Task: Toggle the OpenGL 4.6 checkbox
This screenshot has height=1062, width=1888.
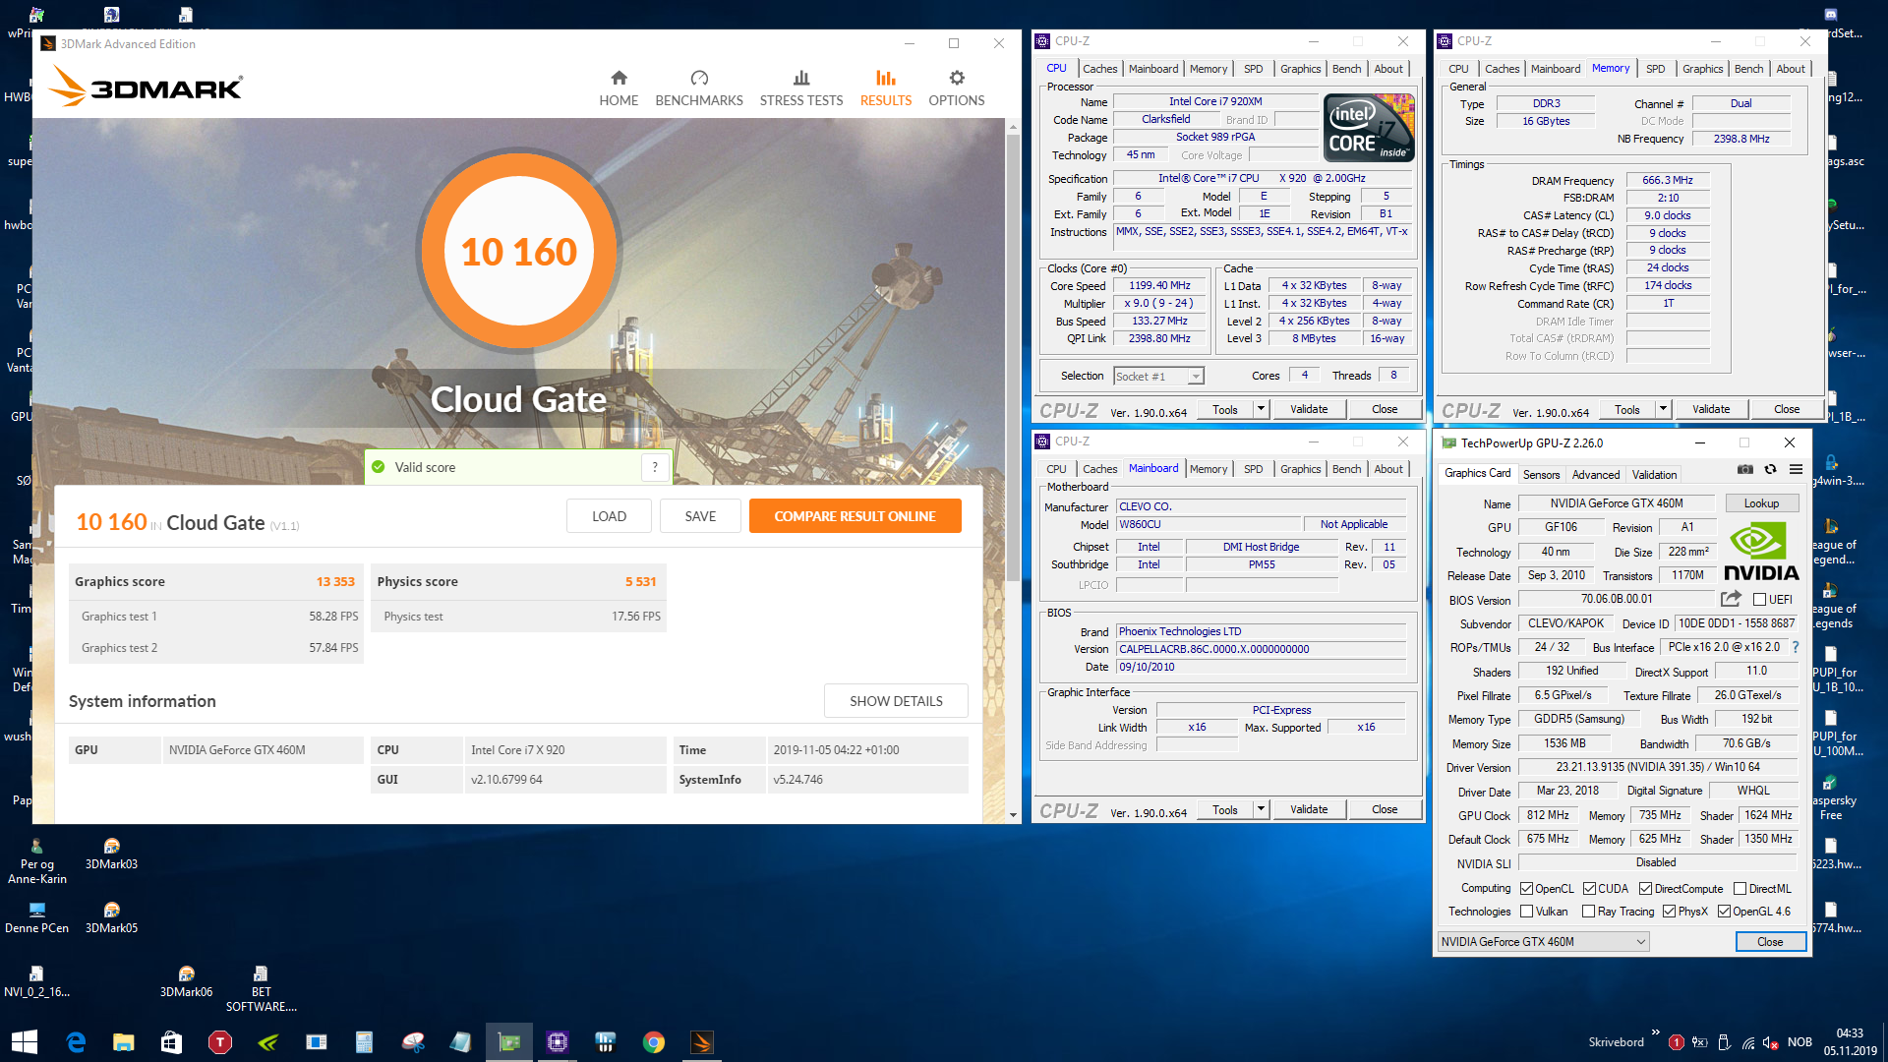Action: (x=1724, y=912)
